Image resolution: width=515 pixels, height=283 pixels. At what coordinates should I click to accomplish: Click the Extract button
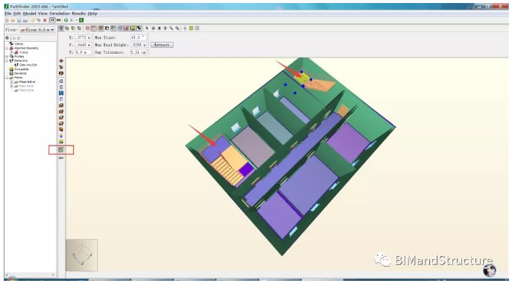(162, 45)
